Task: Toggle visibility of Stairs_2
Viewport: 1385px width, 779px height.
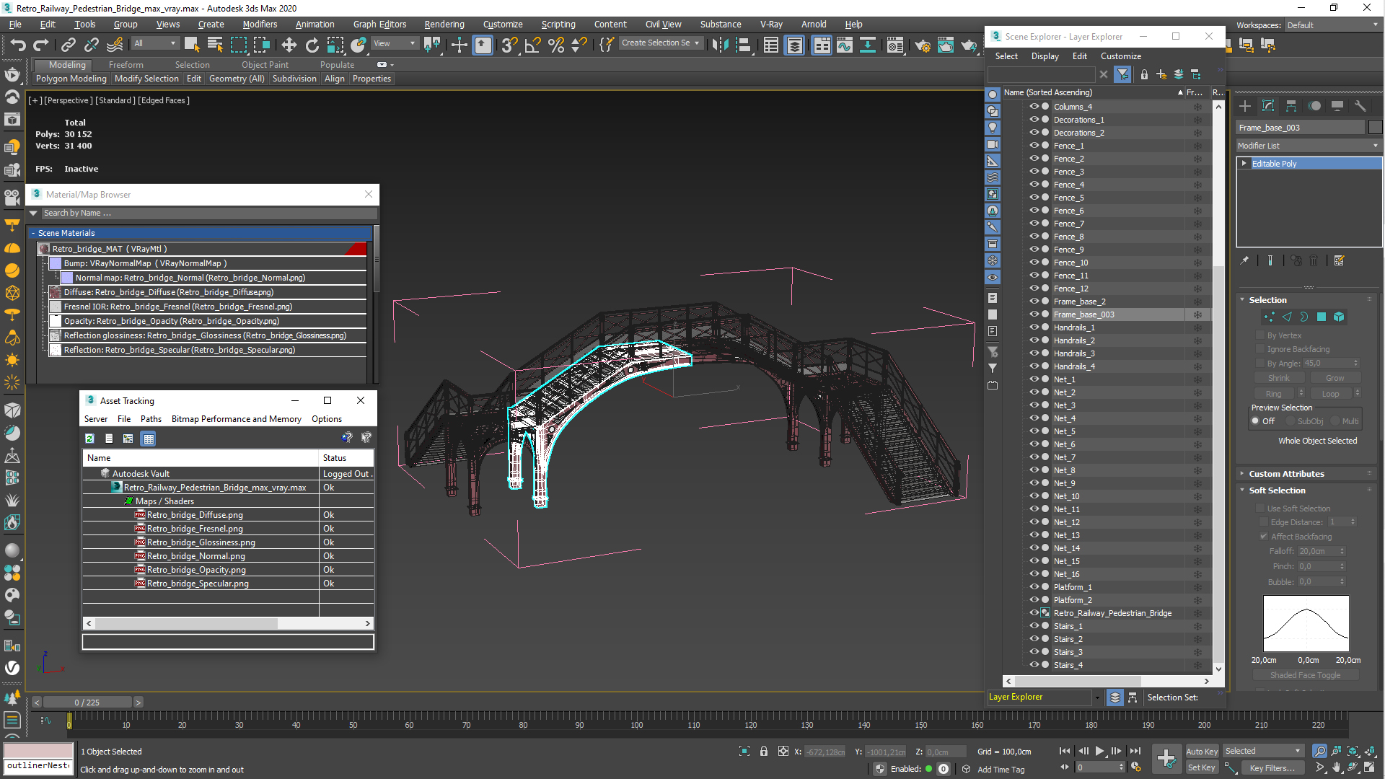Action: [1034, 639]
